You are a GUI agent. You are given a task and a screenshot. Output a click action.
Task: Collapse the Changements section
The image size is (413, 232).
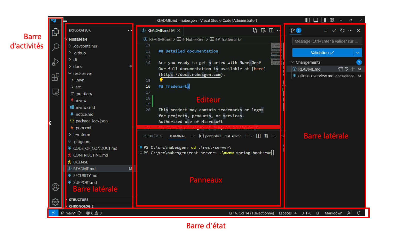point(292,62)
